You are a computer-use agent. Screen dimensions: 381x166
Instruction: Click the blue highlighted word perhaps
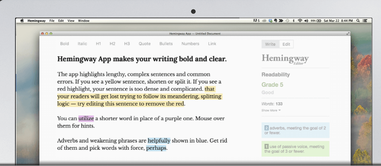click(156, 148)
